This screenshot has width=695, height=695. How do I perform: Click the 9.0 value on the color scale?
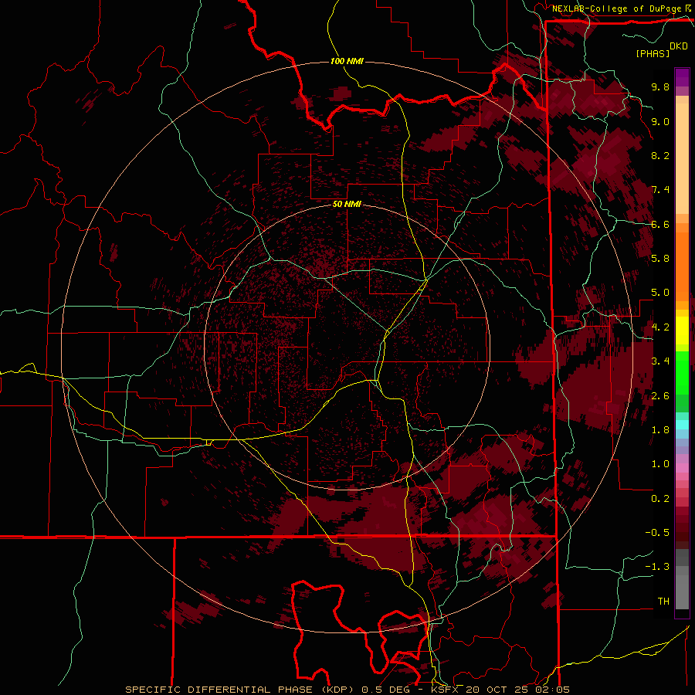[x=660, y=121]
